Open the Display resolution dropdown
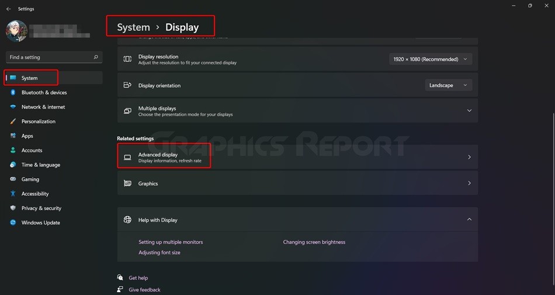 [431, 59]
